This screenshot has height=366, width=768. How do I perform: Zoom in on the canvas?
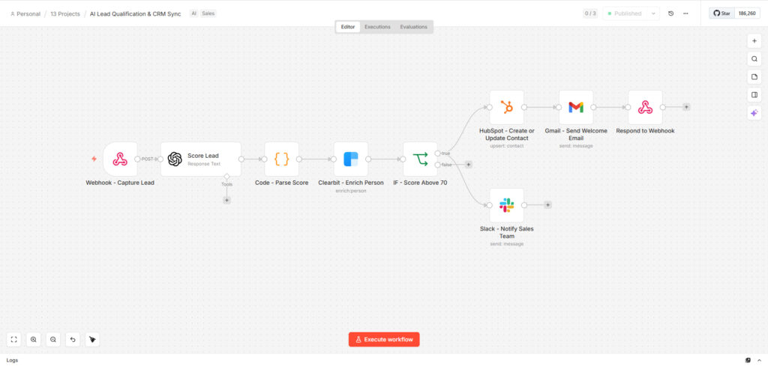(x=33, y=340)
